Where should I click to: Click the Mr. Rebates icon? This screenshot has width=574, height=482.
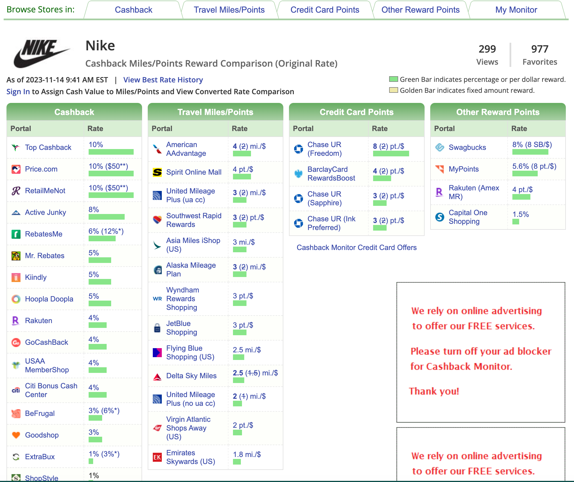(x=16, y=256)
